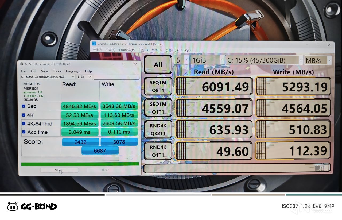Click the read value 6091.49
The image size is (342, 220).
214,86
